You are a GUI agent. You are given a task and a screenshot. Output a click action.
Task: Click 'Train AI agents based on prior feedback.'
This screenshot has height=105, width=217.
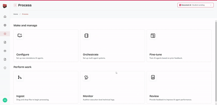(166, 58)
